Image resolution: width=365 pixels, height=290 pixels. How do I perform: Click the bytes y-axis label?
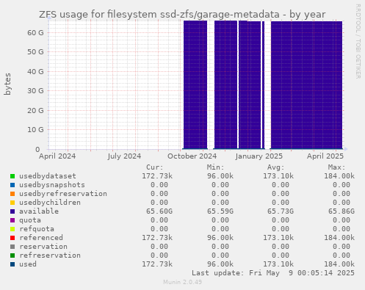pos(7,84)
